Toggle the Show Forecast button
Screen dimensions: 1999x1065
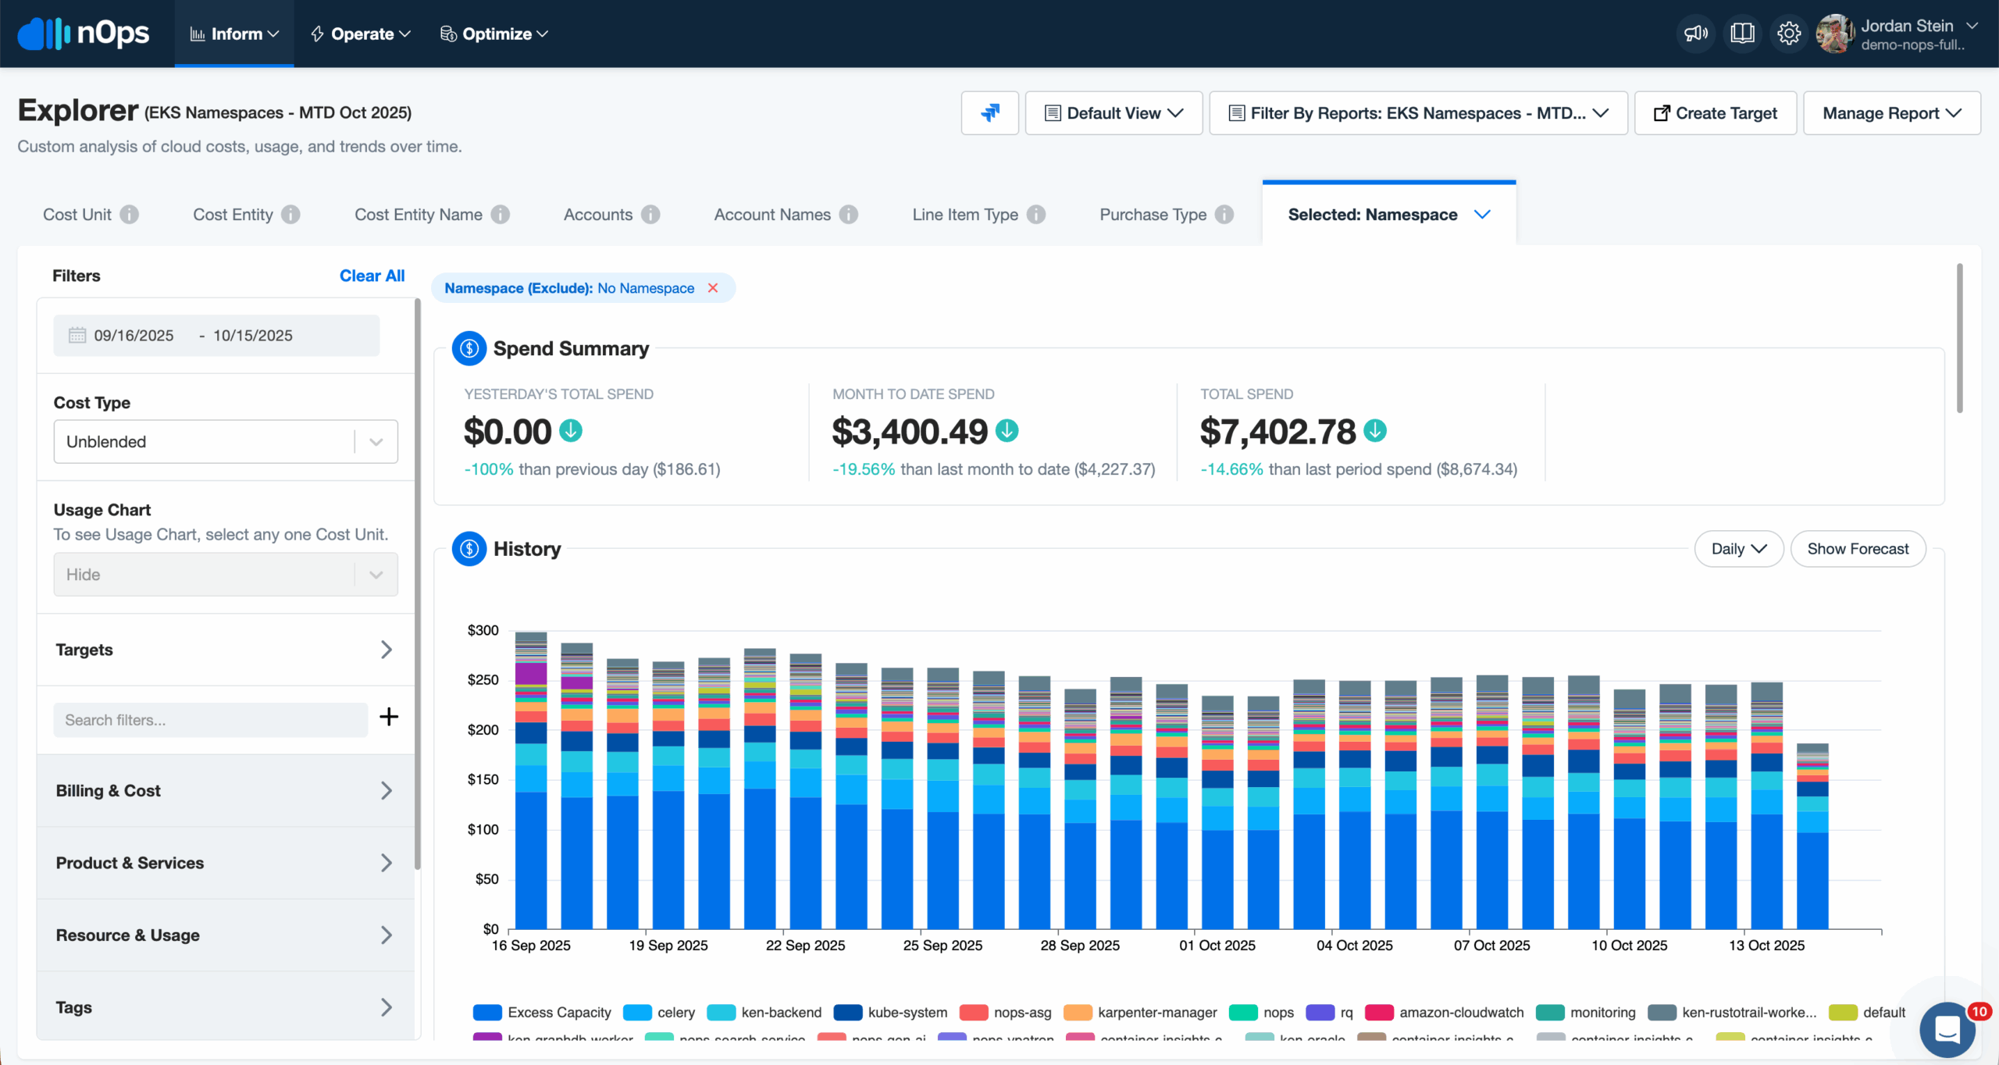pos(1857,549)
